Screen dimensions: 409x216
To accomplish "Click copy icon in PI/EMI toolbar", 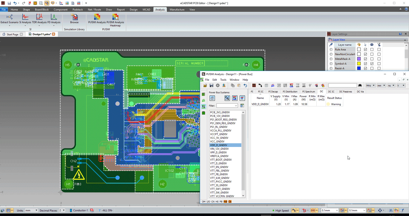I will [233, 86].
